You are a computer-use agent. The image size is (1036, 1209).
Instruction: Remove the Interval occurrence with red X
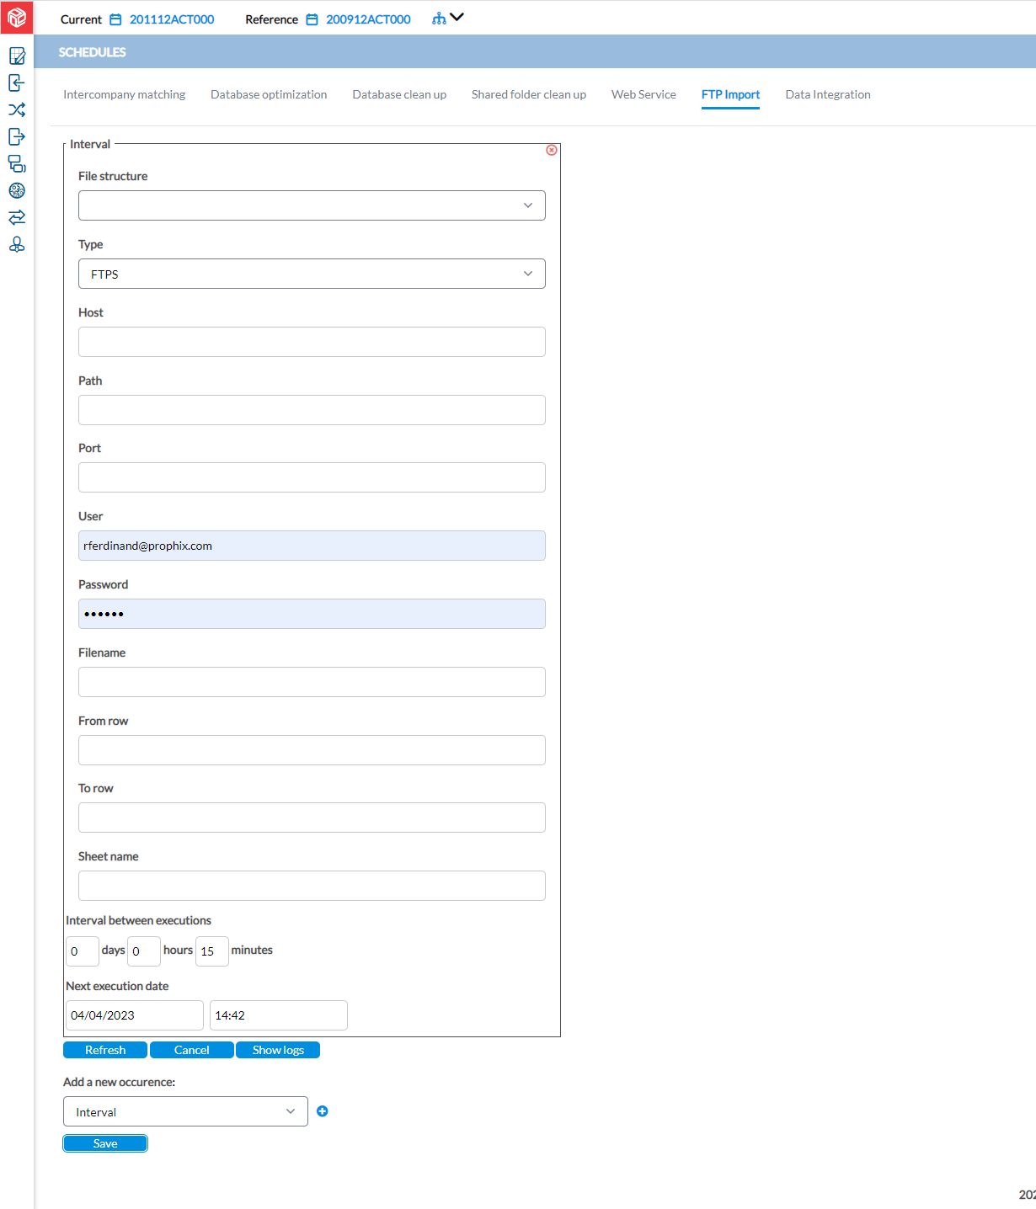(552, 150)
